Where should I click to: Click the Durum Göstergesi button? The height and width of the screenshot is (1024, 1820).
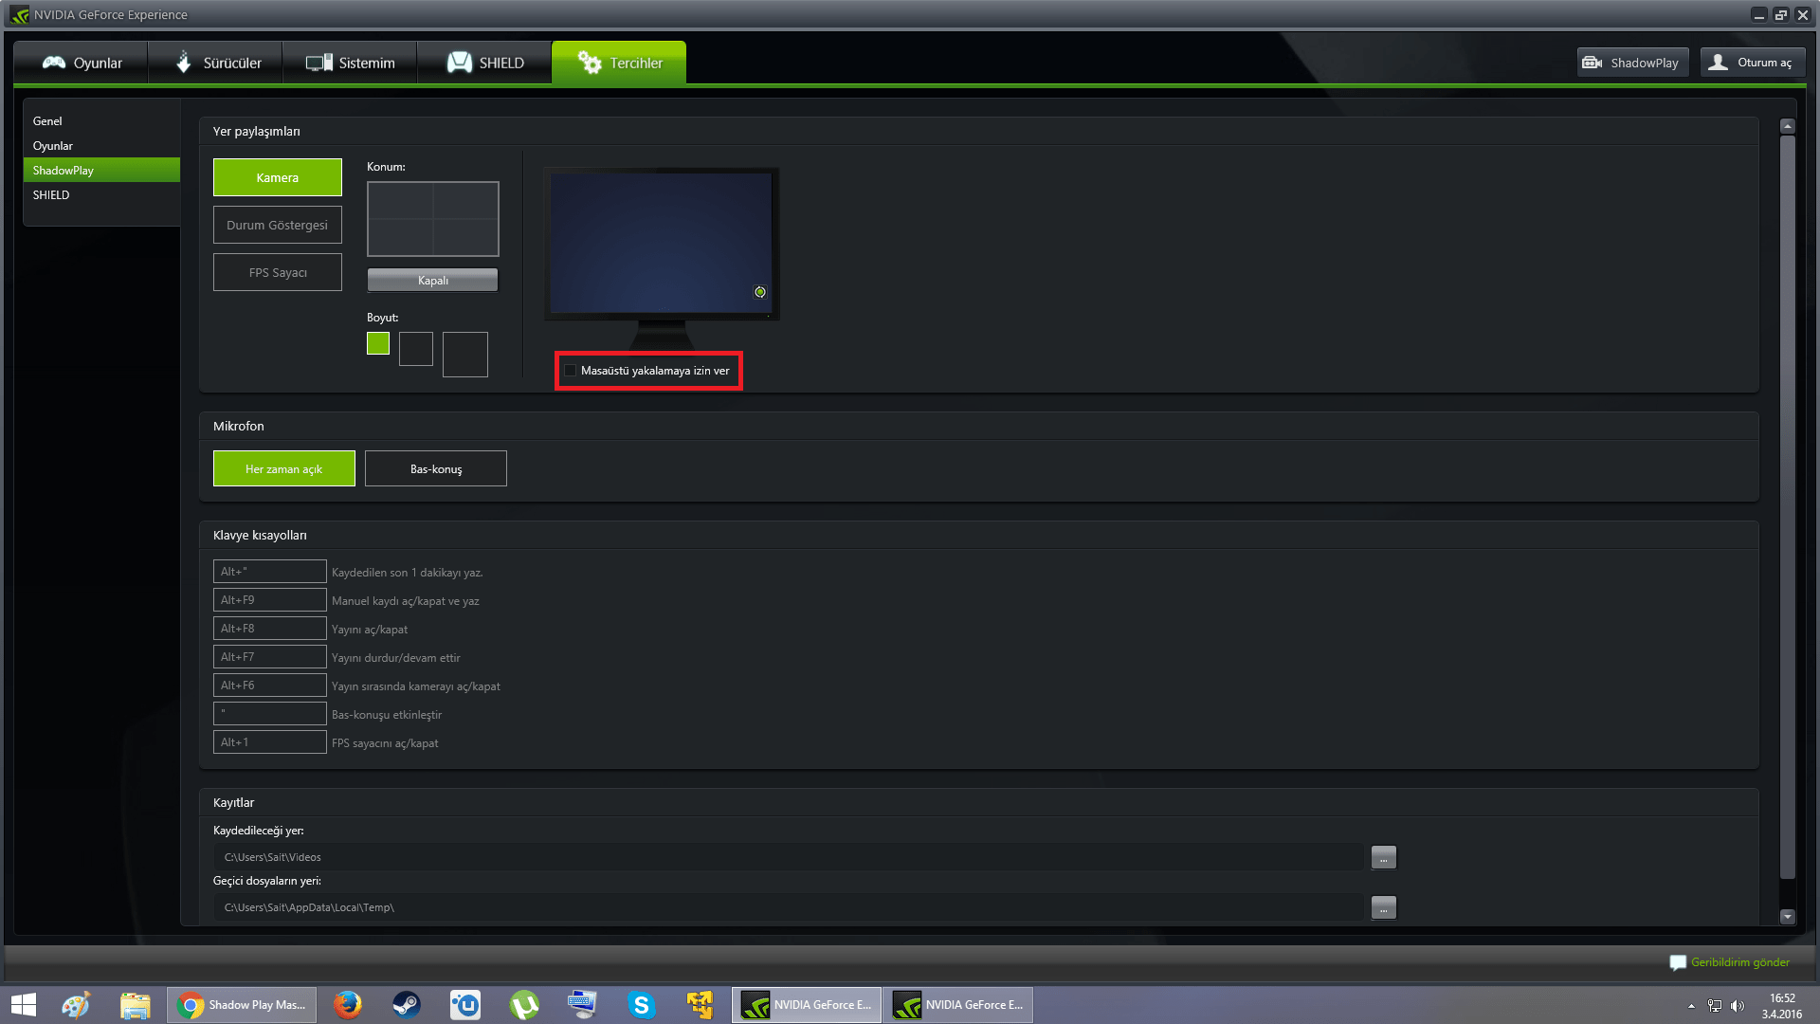point(277,225)
